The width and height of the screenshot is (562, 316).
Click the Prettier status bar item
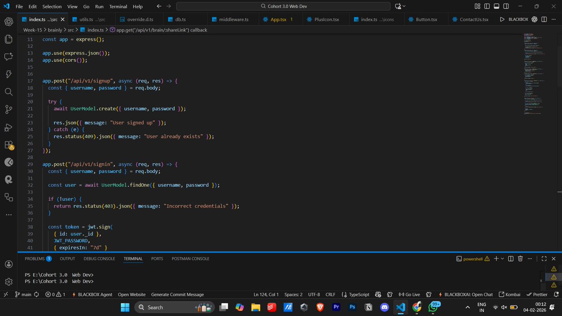[537, 294]
